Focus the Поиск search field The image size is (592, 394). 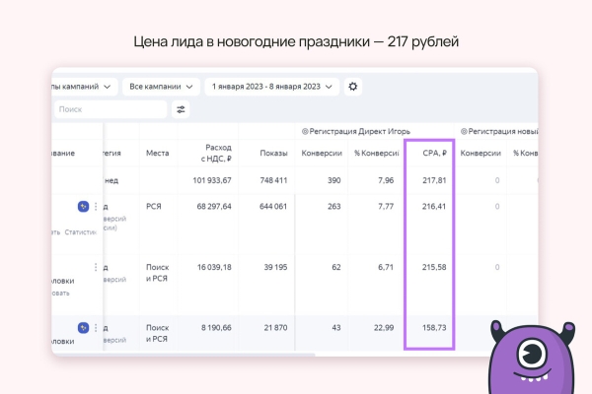tap(111, 109)
